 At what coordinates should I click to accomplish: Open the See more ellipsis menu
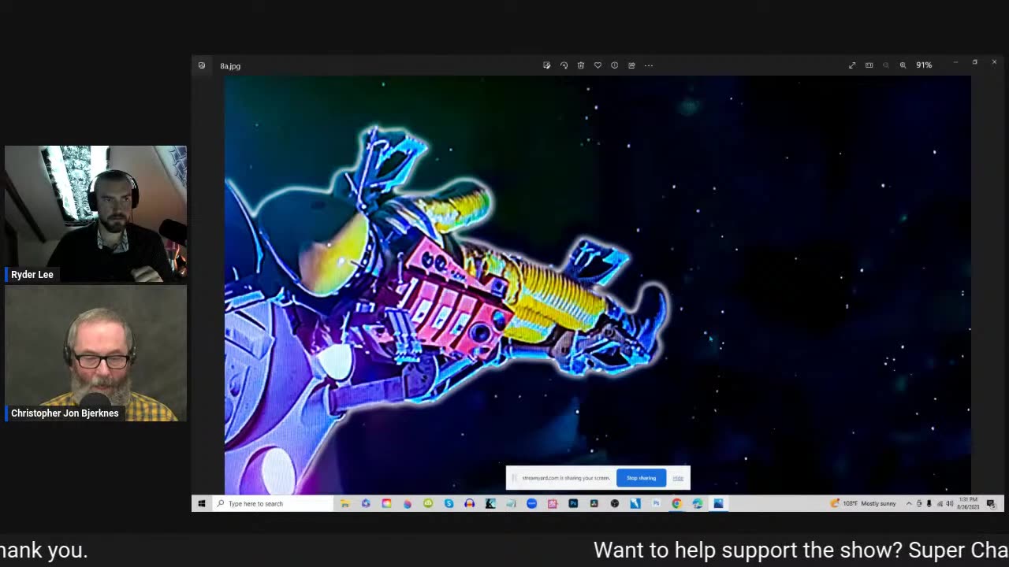click(x=649, y=65)
